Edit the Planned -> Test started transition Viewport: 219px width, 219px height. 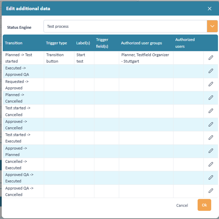(211, 58)
